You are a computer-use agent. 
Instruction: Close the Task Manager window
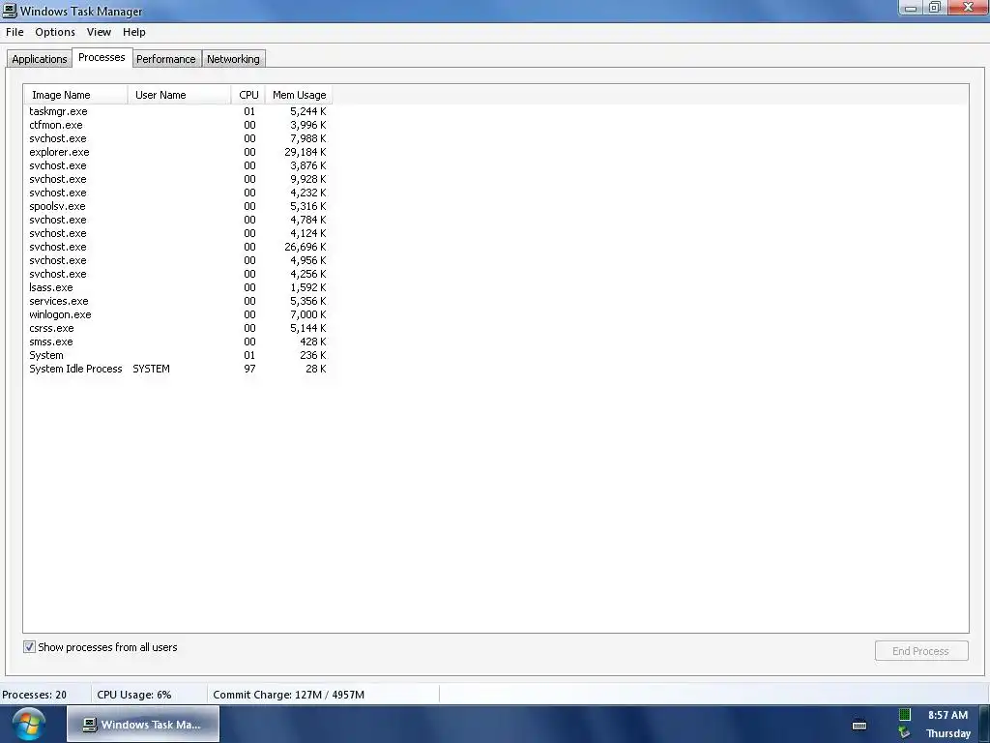(968, 8)
